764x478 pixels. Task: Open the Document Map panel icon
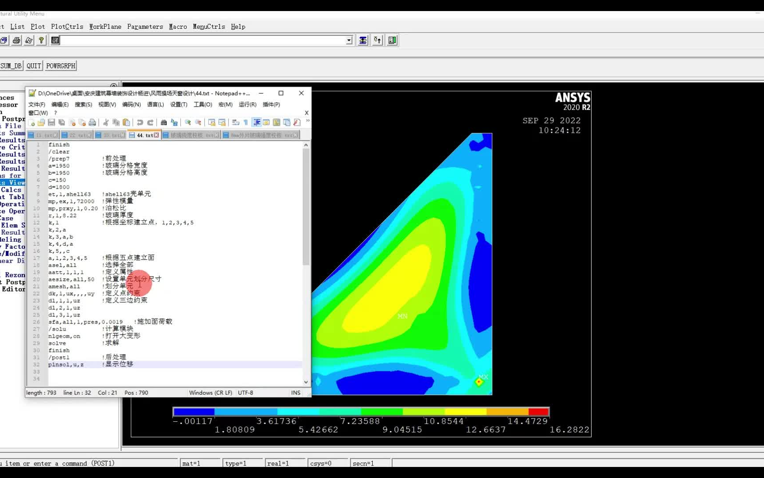pos(276,122)
